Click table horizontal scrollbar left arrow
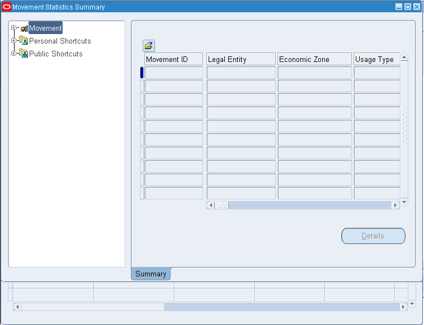Viewport: 424px width, 325px height. point(211,205)
